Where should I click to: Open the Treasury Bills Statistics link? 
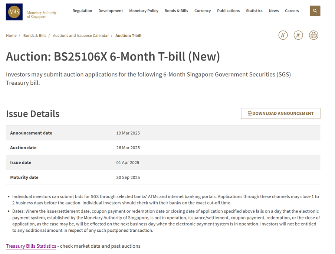[x=31, y=246]
